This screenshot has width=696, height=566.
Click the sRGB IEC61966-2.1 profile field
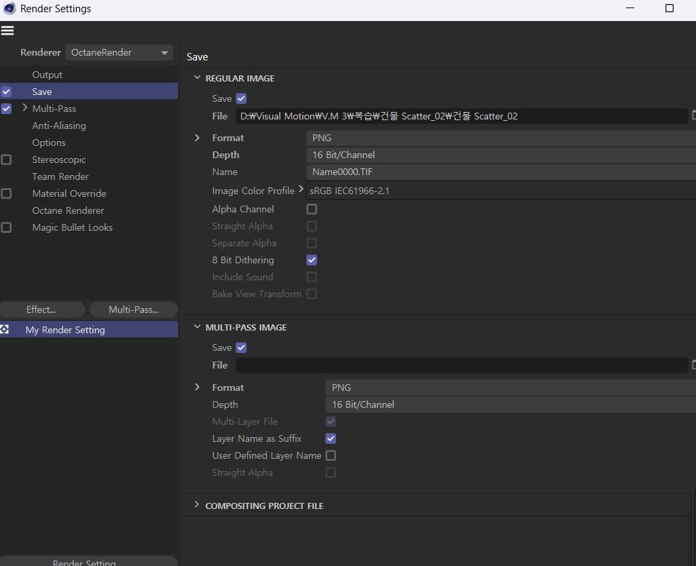tap(501, 191)
